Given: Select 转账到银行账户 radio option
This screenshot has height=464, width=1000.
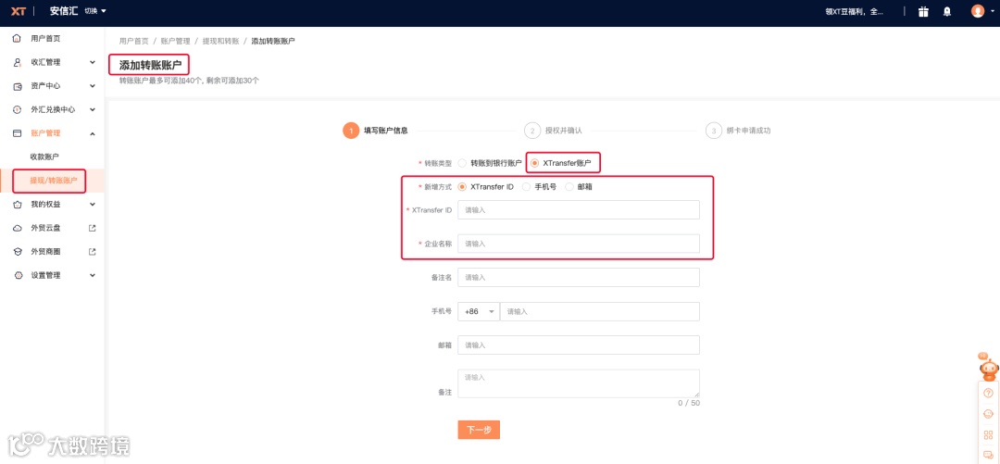Looking at the screenshot, I should (x=462, y=163).
